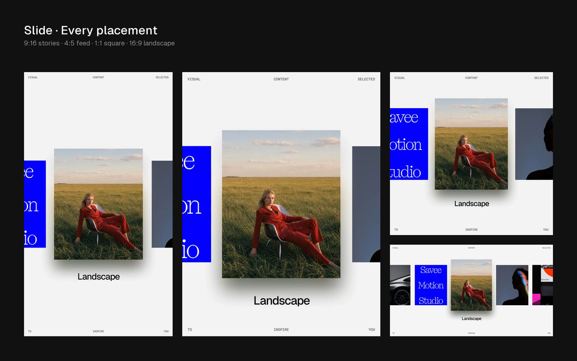Click "SELECTED" in the 4:5 feed slide

coord(366,79)
